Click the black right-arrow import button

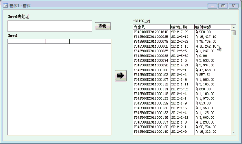pyautogui.click(x=121, y=76)
